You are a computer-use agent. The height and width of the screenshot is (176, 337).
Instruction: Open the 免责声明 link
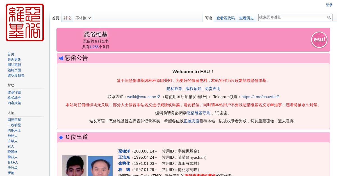[213, 89]
